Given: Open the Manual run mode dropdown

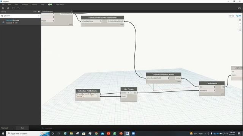Looking at the screenshot, I should [8, 128].
